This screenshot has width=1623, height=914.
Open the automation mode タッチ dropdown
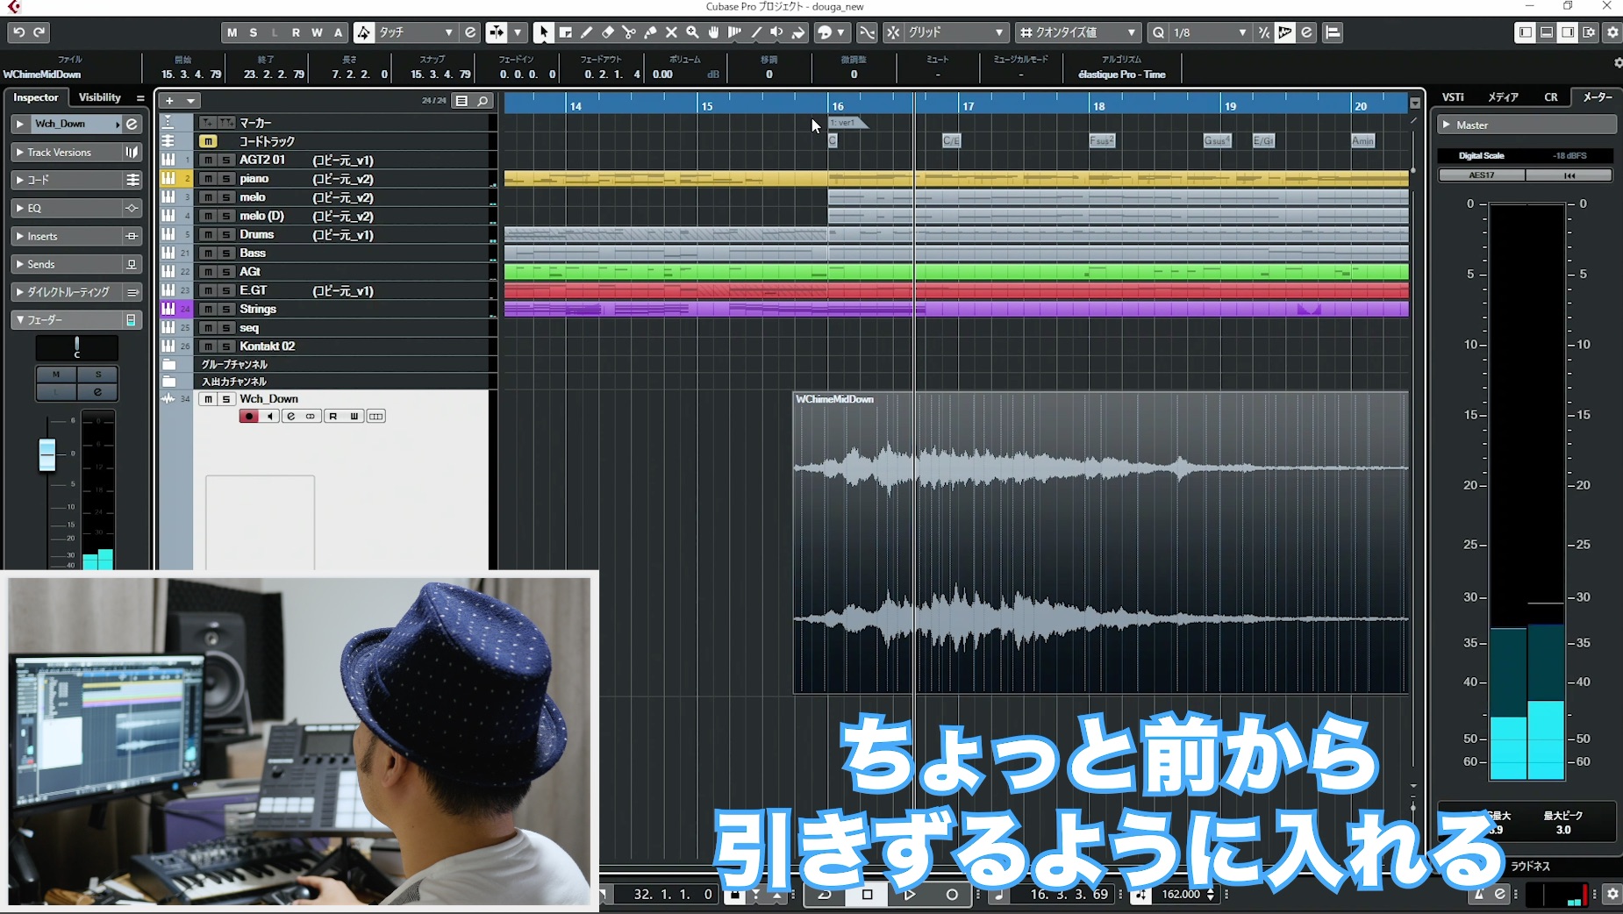pos(416,32)
